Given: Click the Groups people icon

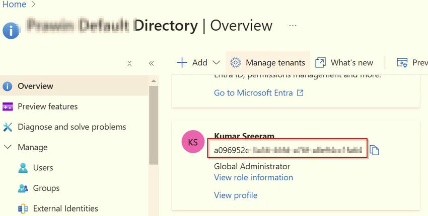Looking at the screenshot, I should [23, 188].
